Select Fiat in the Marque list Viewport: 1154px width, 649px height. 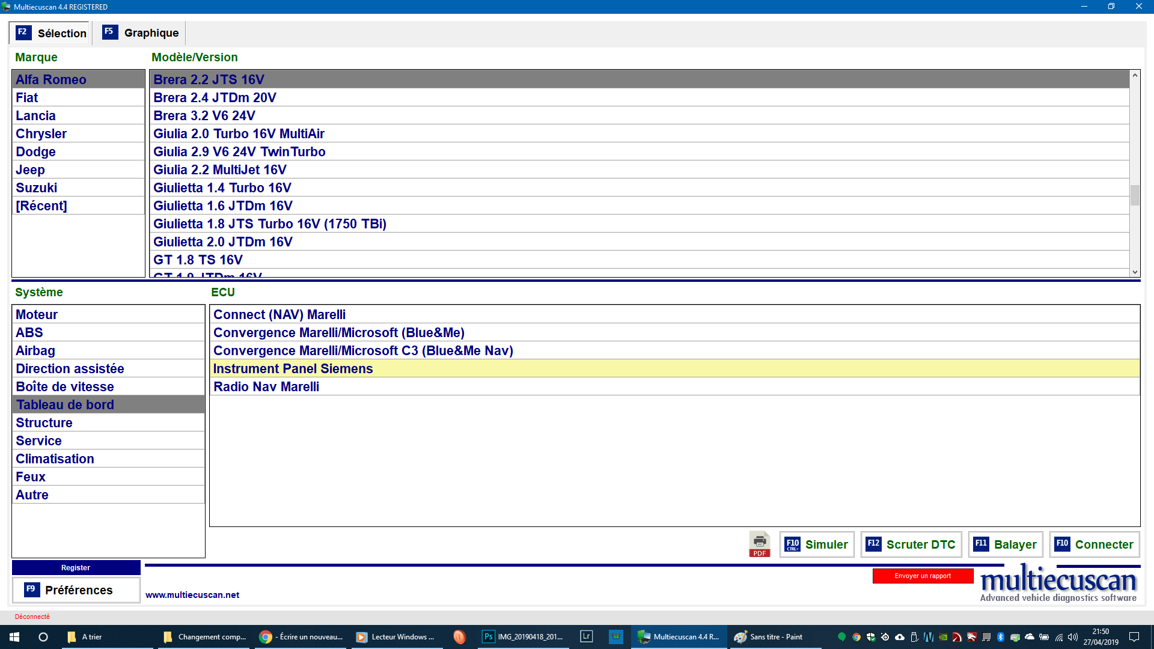coord(27,98)
